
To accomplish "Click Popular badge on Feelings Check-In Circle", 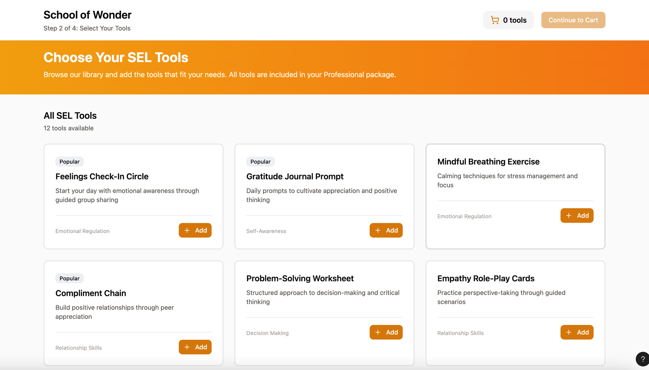I will click(x=69, y=162).
